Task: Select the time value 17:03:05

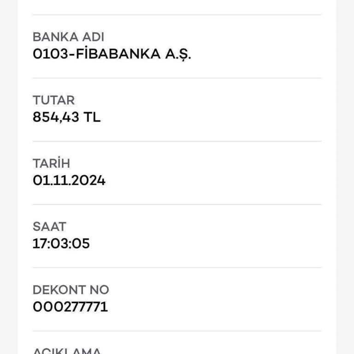Action: (61, 243)
